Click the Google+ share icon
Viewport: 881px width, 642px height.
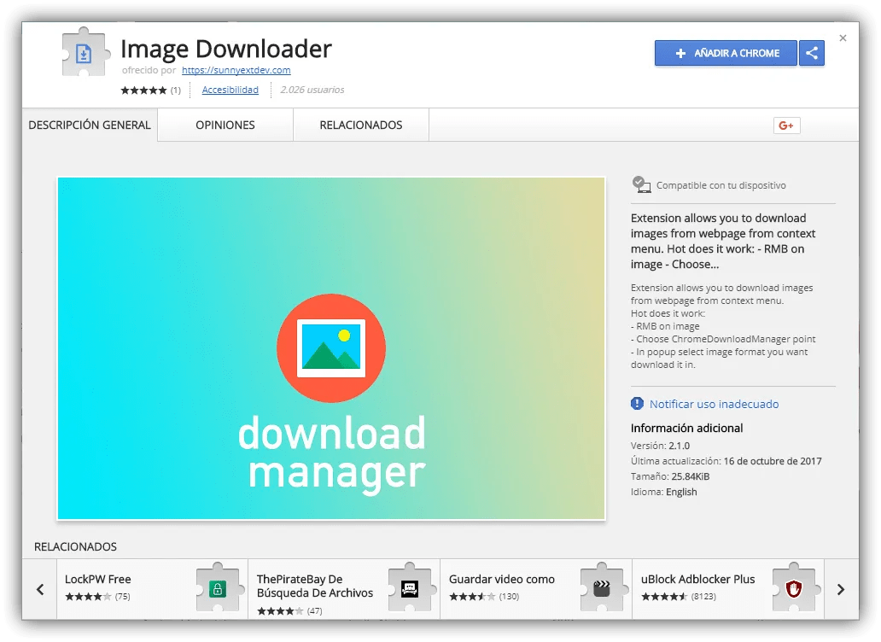785,125
